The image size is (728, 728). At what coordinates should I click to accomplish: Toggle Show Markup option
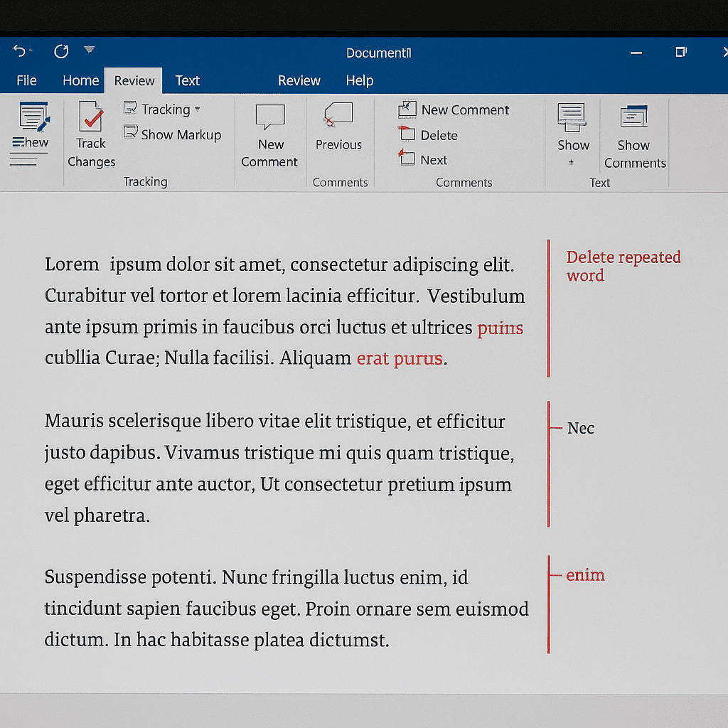pyautogui.click(x=172, y=134)
